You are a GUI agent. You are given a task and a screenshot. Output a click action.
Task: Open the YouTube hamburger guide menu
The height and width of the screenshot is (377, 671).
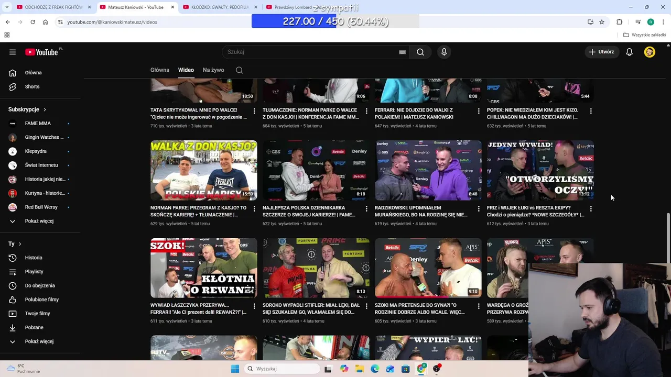pyautogui.click(x=13, y=52)
